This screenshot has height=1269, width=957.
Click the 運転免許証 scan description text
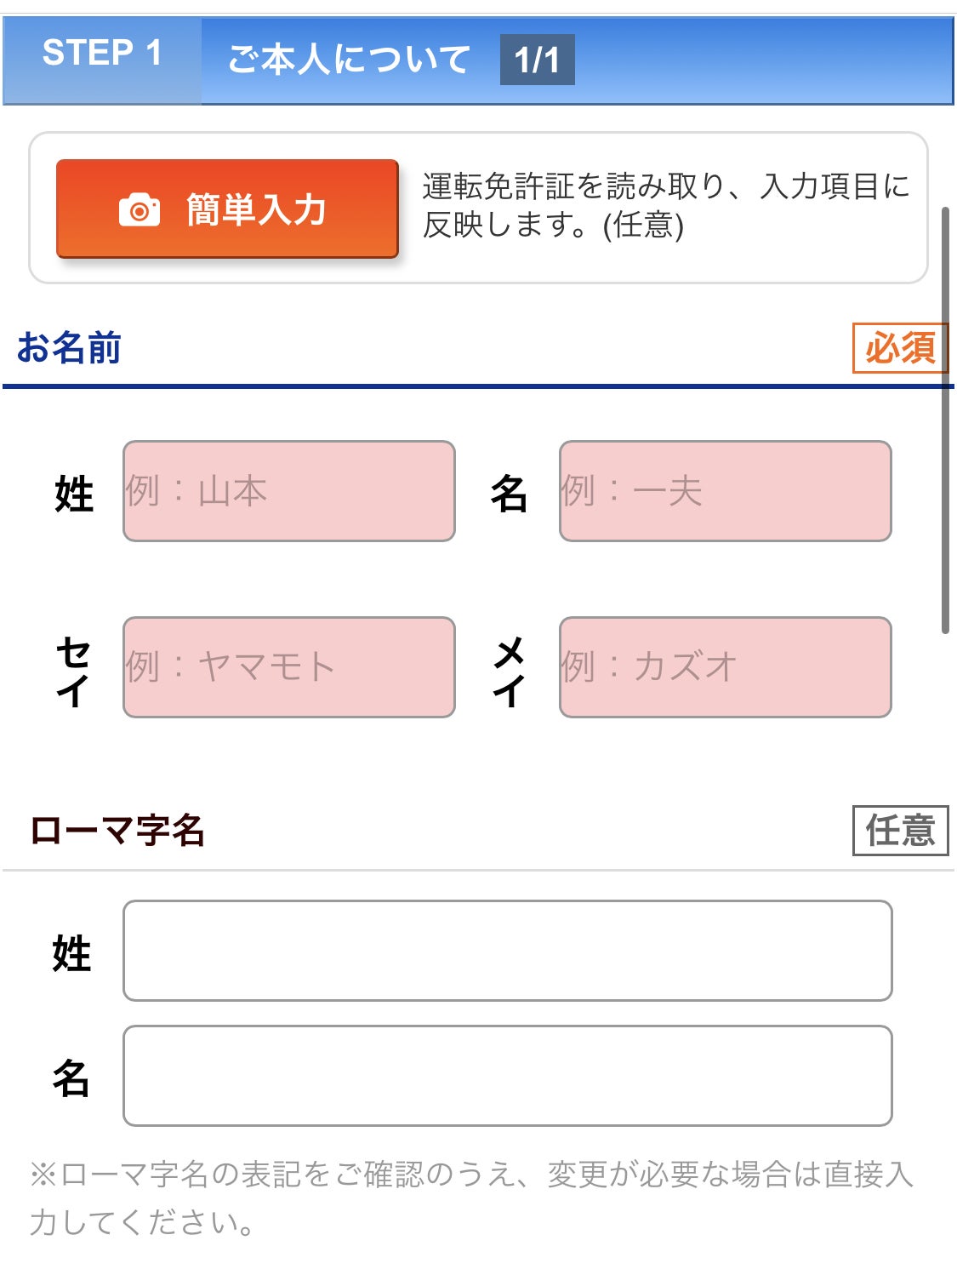click(x=665, y=205)
